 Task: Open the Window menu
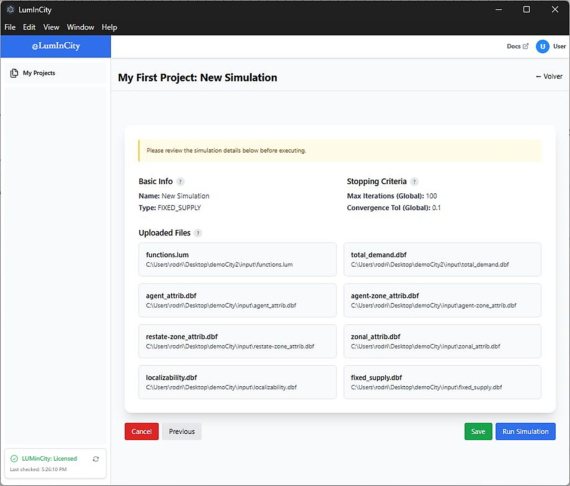click(x=80, y=27)
